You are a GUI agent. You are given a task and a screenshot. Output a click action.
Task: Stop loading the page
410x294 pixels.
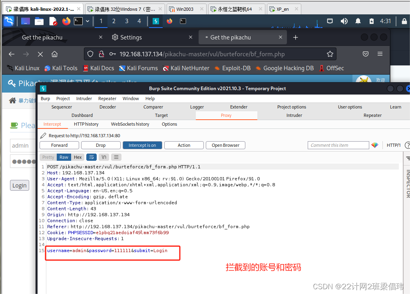[40, 54]
